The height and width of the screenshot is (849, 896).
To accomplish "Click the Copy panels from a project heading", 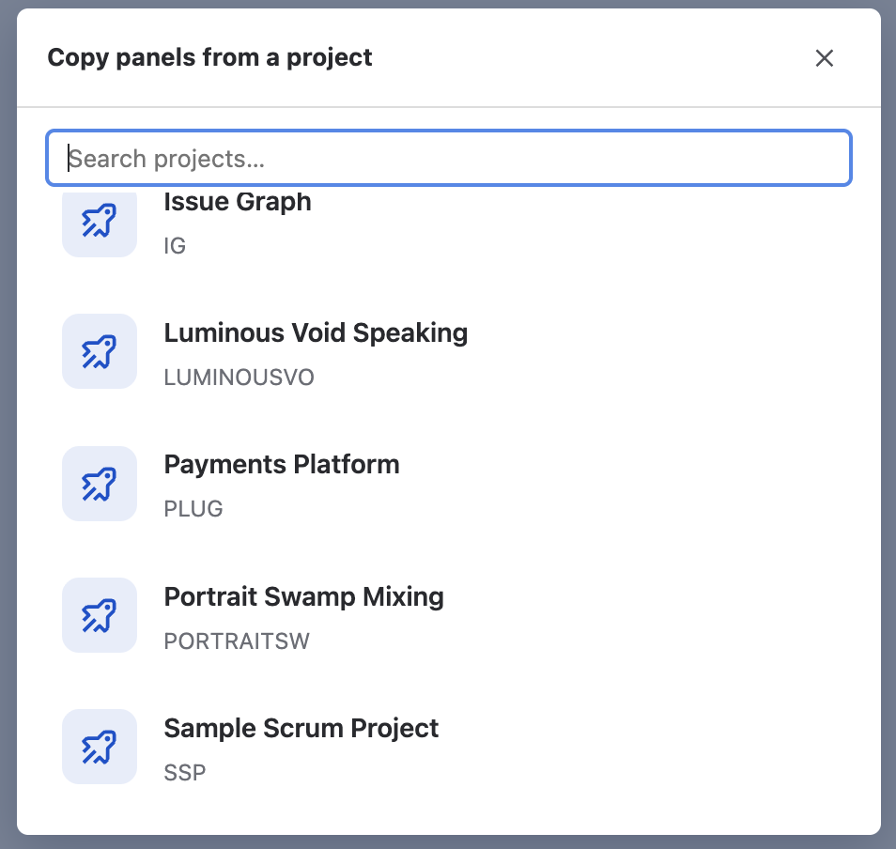I will tap(209, 57).
